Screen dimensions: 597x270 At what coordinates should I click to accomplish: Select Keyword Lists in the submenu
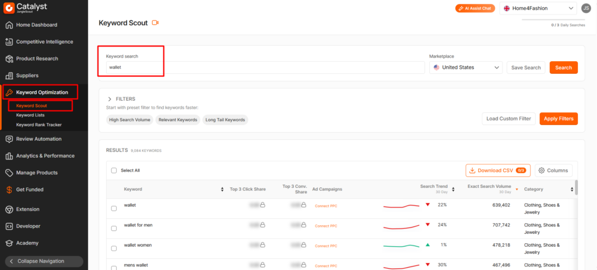click(x=30, y=115)
